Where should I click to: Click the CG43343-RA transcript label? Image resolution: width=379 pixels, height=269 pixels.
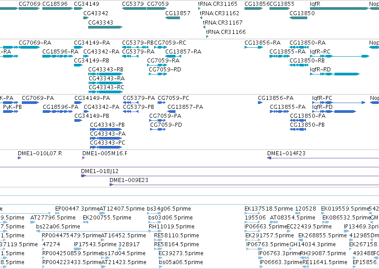point(106,79)
